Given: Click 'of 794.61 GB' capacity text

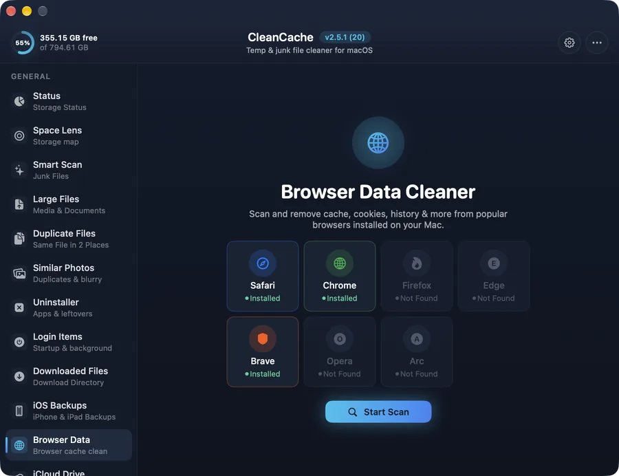Looking at the screenshot, I should (64, 47).
